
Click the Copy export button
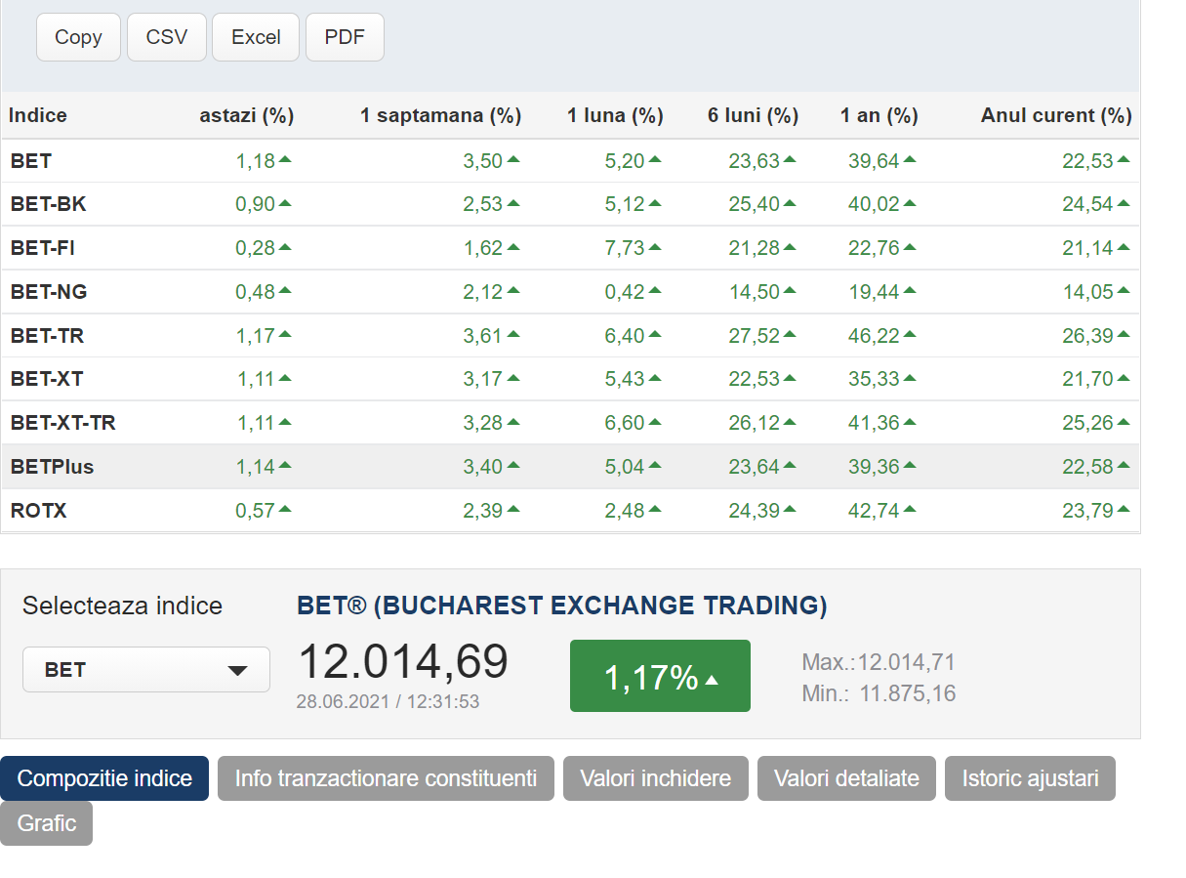tap(78, 37)
